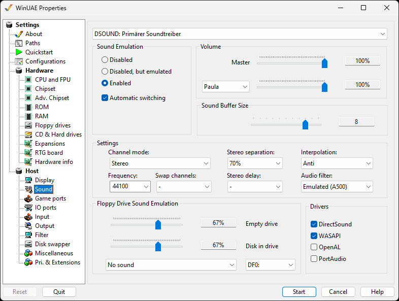
Task: Click the Display monitor icon under Host
Action: click(x=28, y=180)
